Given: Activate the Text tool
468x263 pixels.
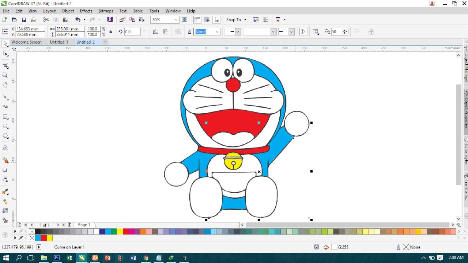Looking at the screenshot, I should [5, 148].
